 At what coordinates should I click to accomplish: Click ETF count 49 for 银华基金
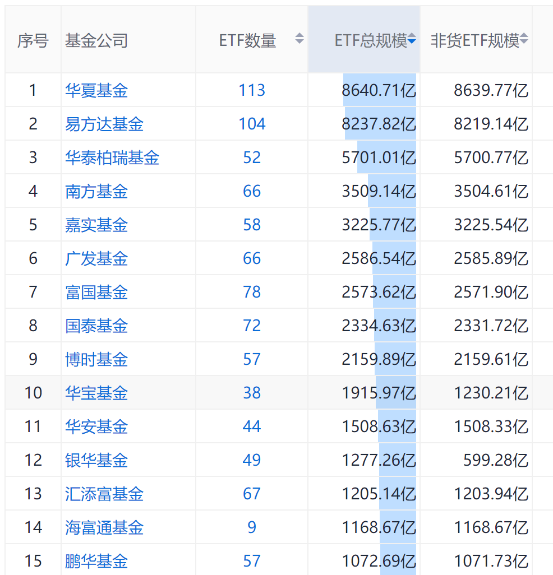click(252, 460)
